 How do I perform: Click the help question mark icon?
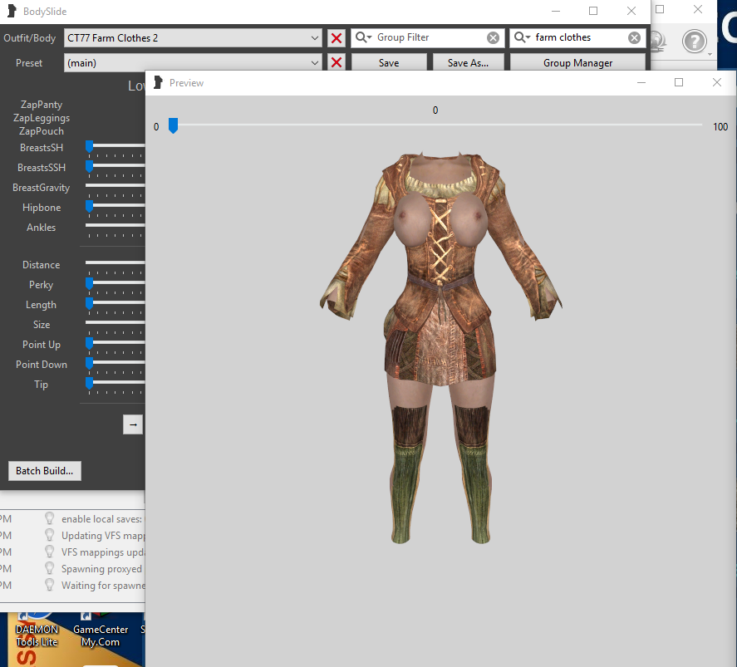coord(695,42)
